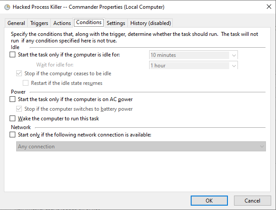Image resolution: width=276 pixels, height=210 pixels.
Task: Go to the Actions tab
Action: pos(62,23)
